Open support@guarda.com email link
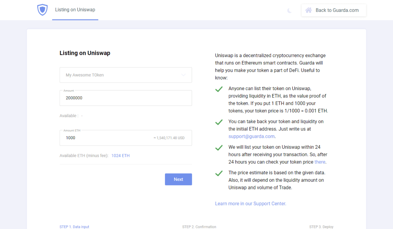 tap(251, 136)
